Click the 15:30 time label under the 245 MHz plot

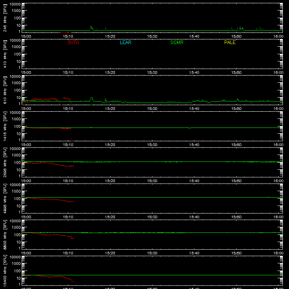[x=152, y=36]
